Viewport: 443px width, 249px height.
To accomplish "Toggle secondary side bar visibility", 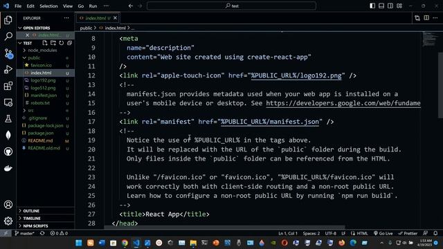I will (390, 6).
